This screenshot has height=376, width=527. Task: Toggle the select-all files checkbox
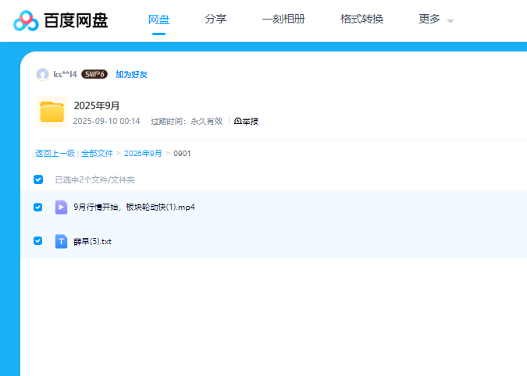(x=38, y=179)
